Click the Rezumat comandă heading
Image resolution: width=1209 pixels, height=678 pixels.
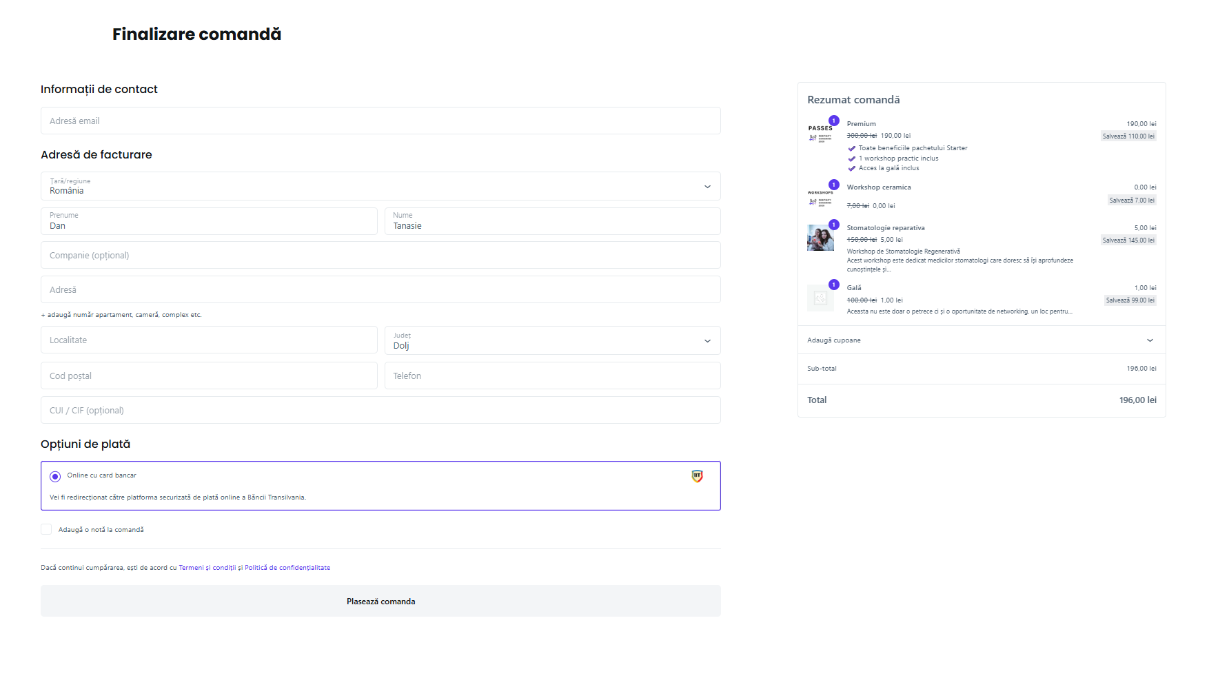[x=853, y=100]
